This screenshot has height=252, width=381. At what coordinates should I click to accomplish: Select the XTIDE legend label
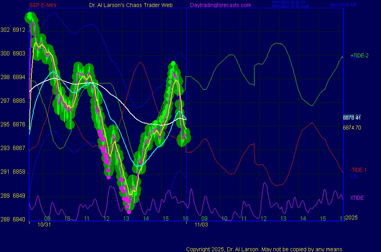coord(357,198)
